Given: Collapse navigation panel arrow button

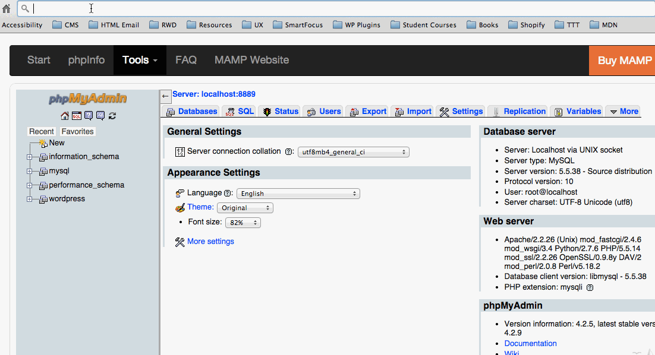Looking at the screenshot, I should pyautogui.click(x=165, y=96).
